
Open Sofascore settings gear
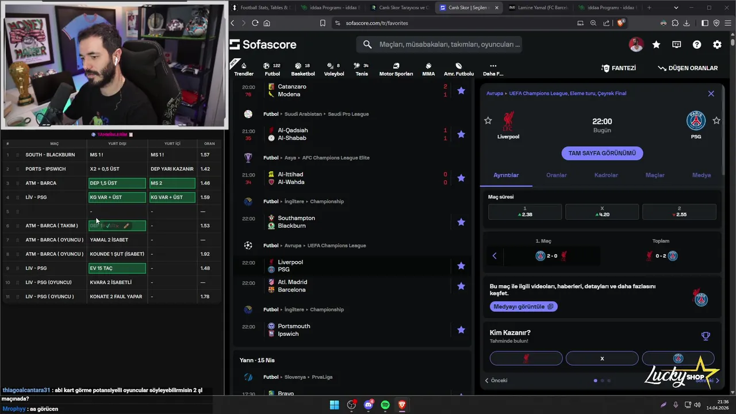[717, 44]
